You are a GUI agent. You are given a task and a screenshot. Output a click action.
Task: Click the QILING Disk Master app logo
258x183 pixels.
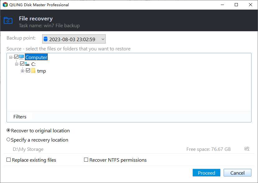(x=5, y=5)
